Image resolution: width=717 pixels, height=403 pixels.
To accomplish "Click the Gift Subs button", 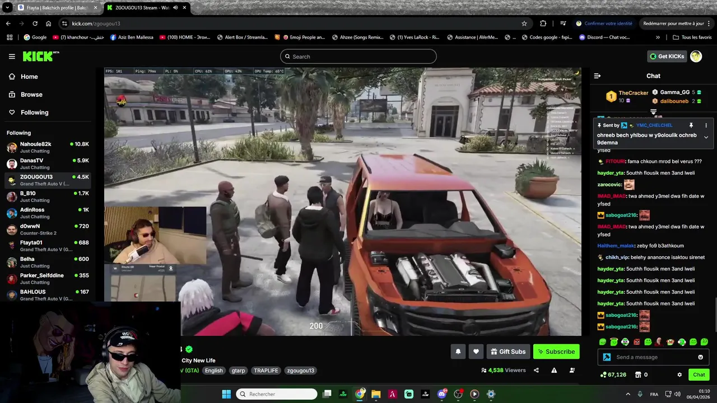I will tap(508, 352).
